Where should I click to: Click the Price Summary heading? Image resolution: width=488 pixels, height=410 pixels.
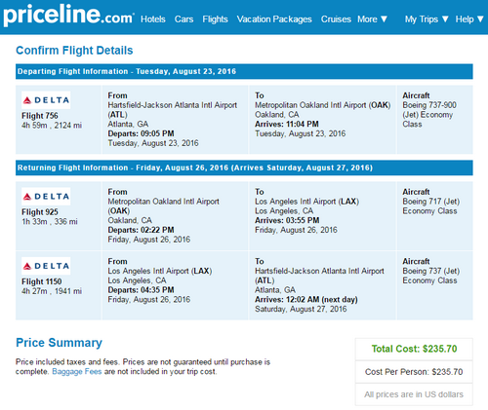tap(59, 343)
